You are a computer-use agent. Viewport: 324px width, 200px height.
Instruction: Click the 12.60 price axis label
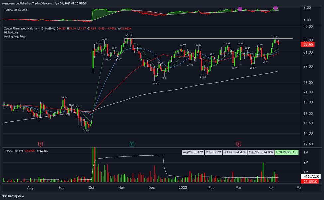pyautogui.click(x=308, y=144)
